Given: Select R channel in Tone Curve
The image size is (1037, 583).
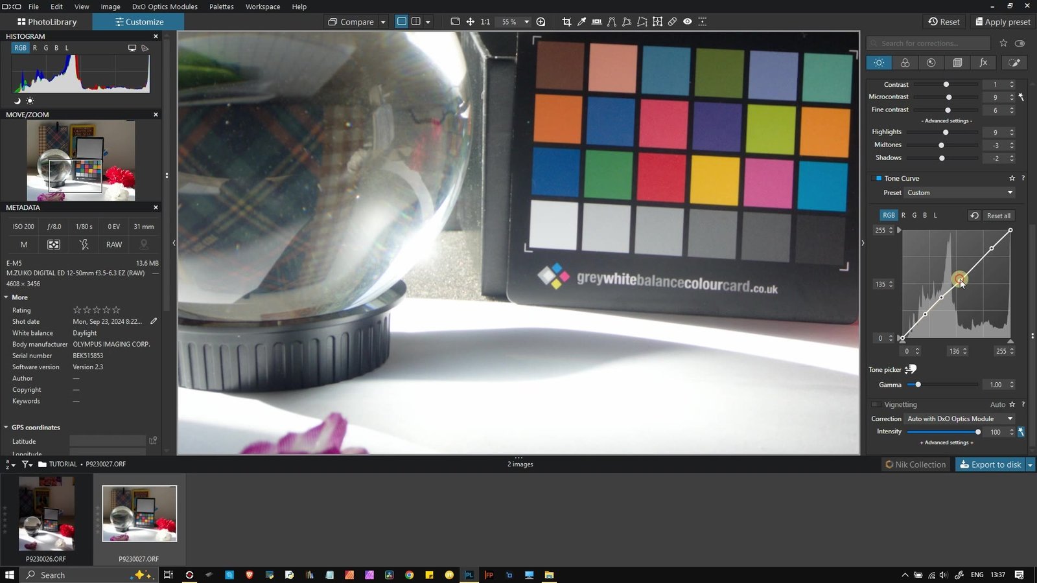Looking at the screenshot, I should coord(903,215).
